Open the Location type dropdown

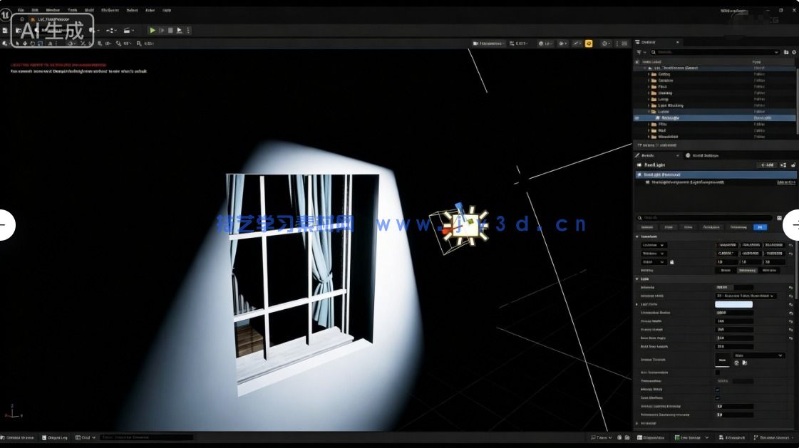point(654,245)
